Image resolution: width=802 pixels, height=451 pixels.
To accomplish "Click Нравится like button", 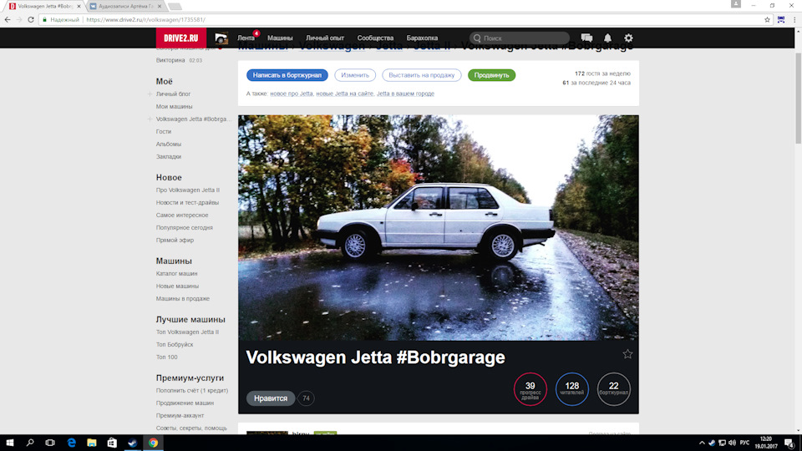I will click(x=271, y=398).
